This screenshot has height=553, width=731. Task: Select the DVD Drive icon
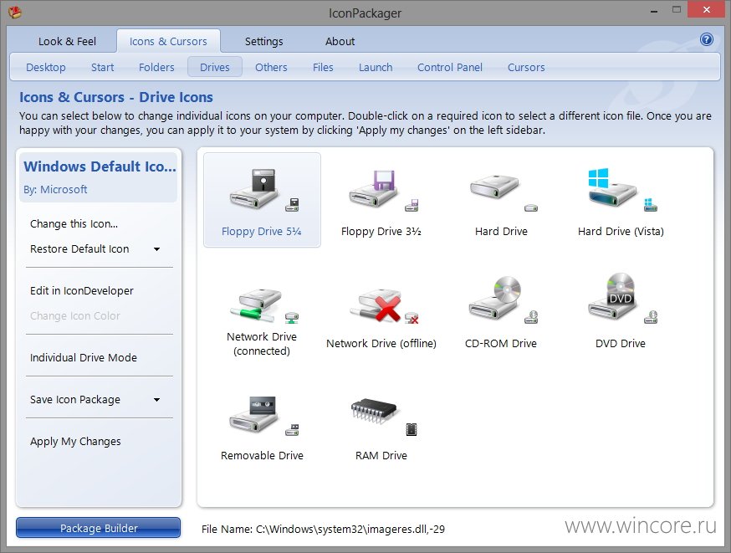[621, 312]
